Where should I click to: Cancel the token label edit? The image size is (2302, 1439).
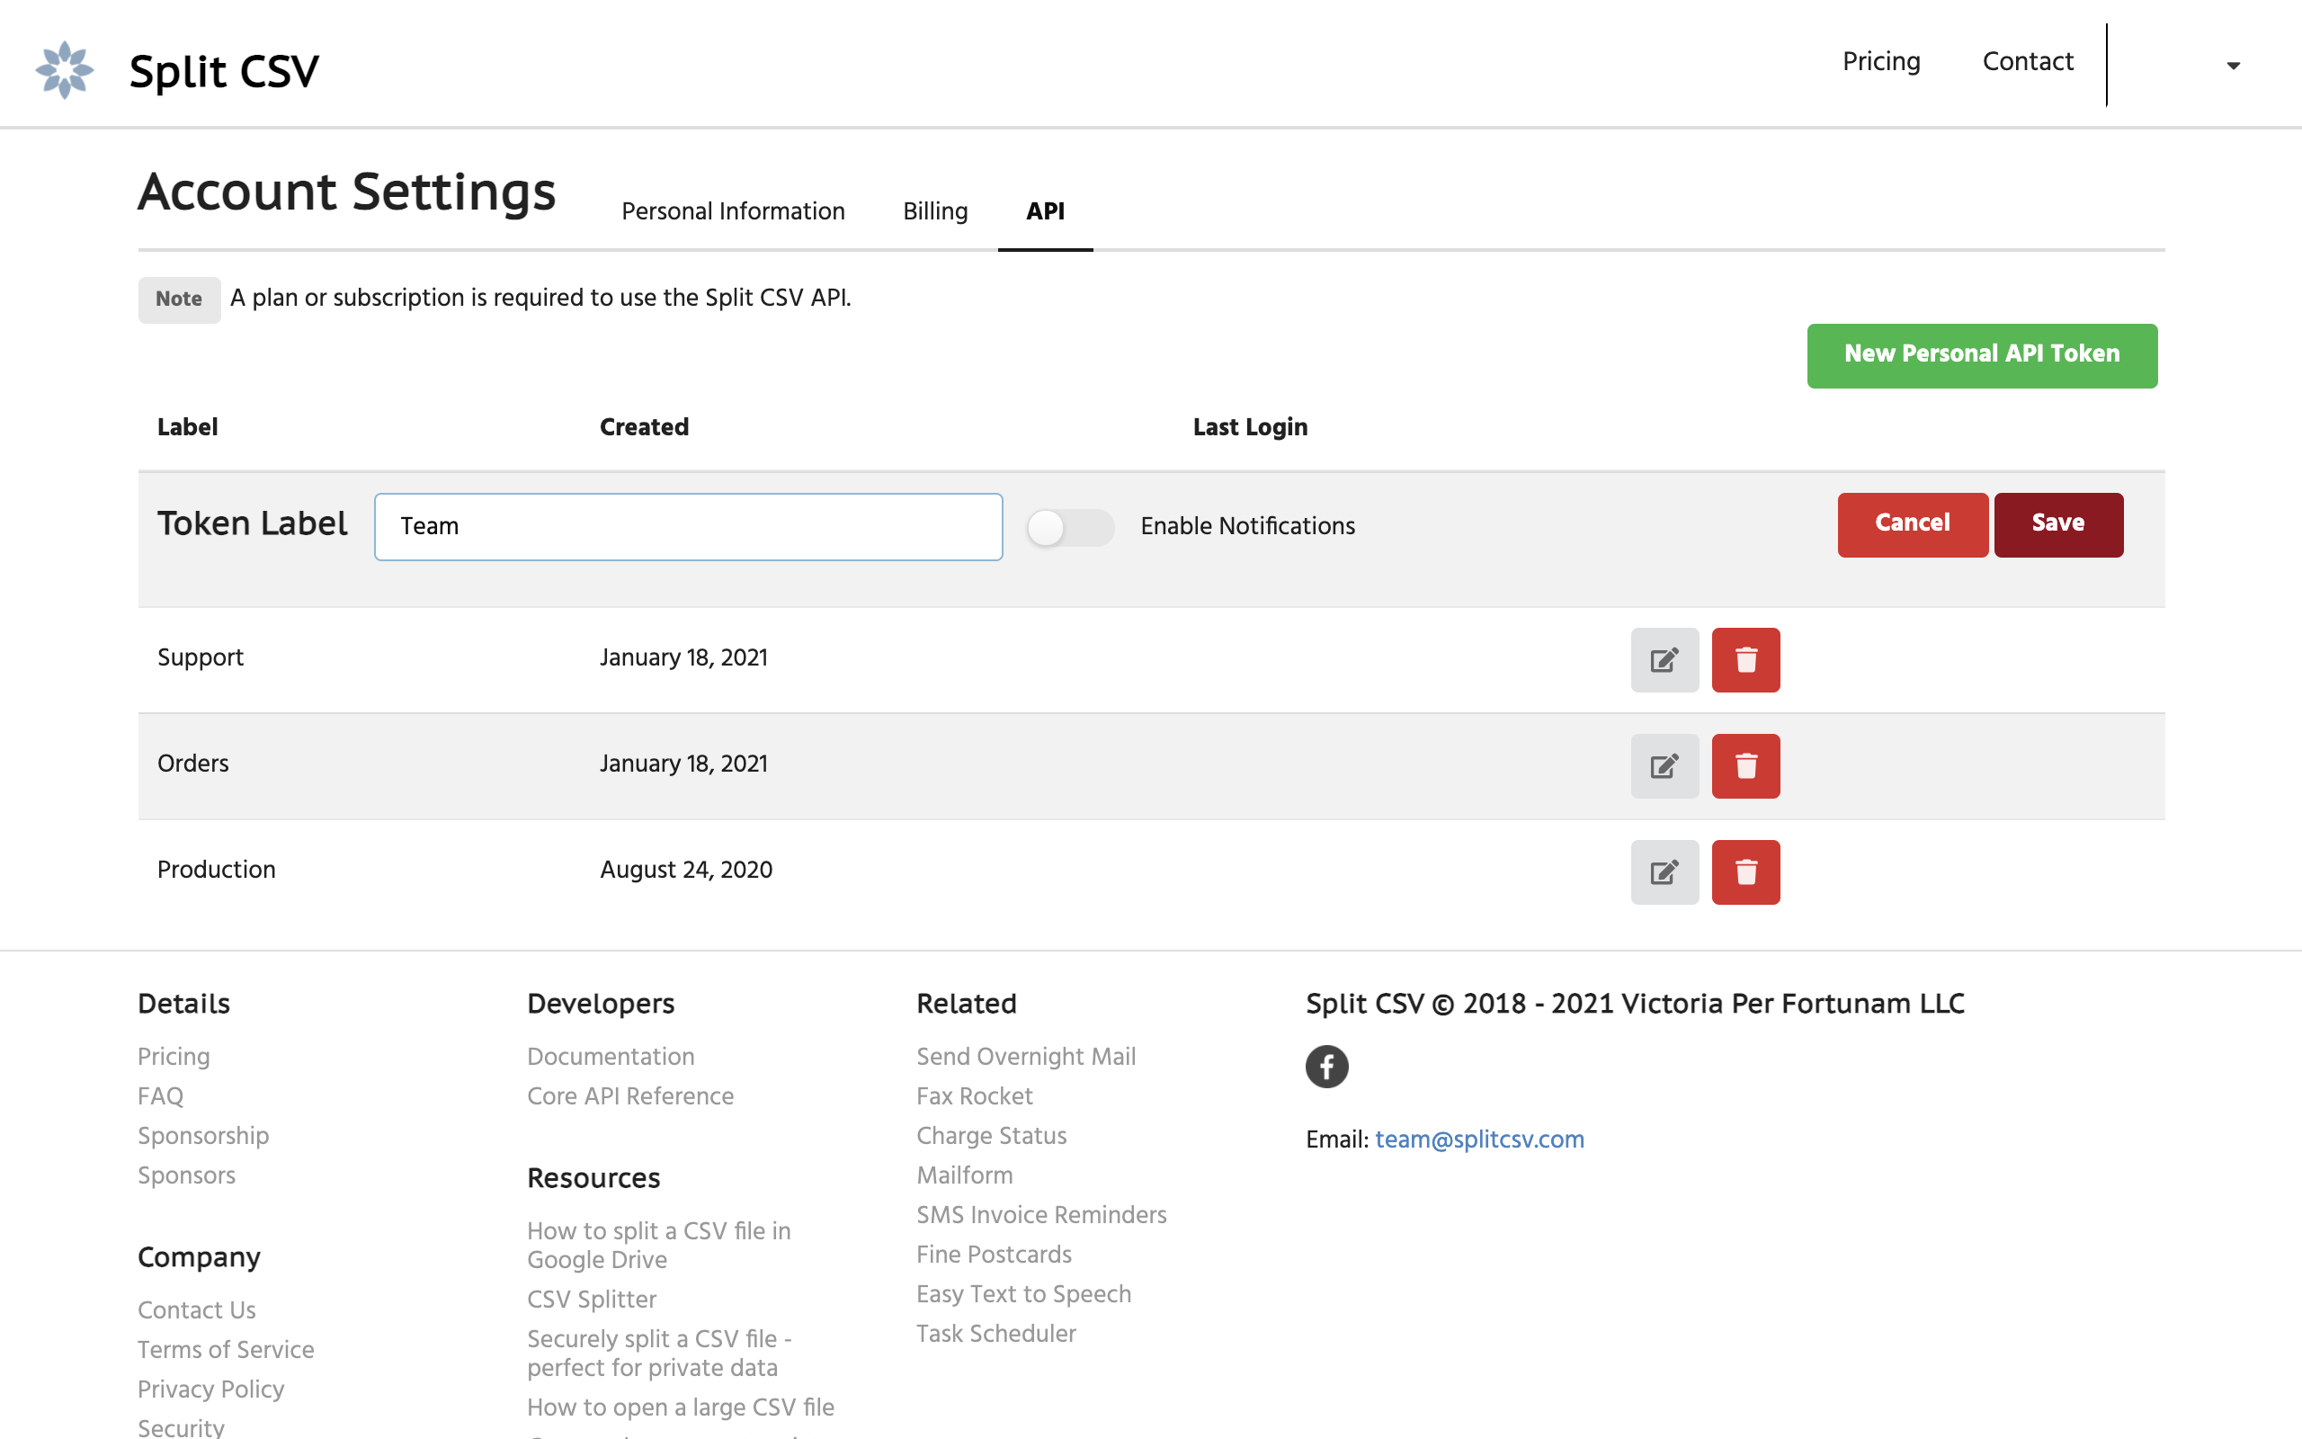(x=1912, y=524)
